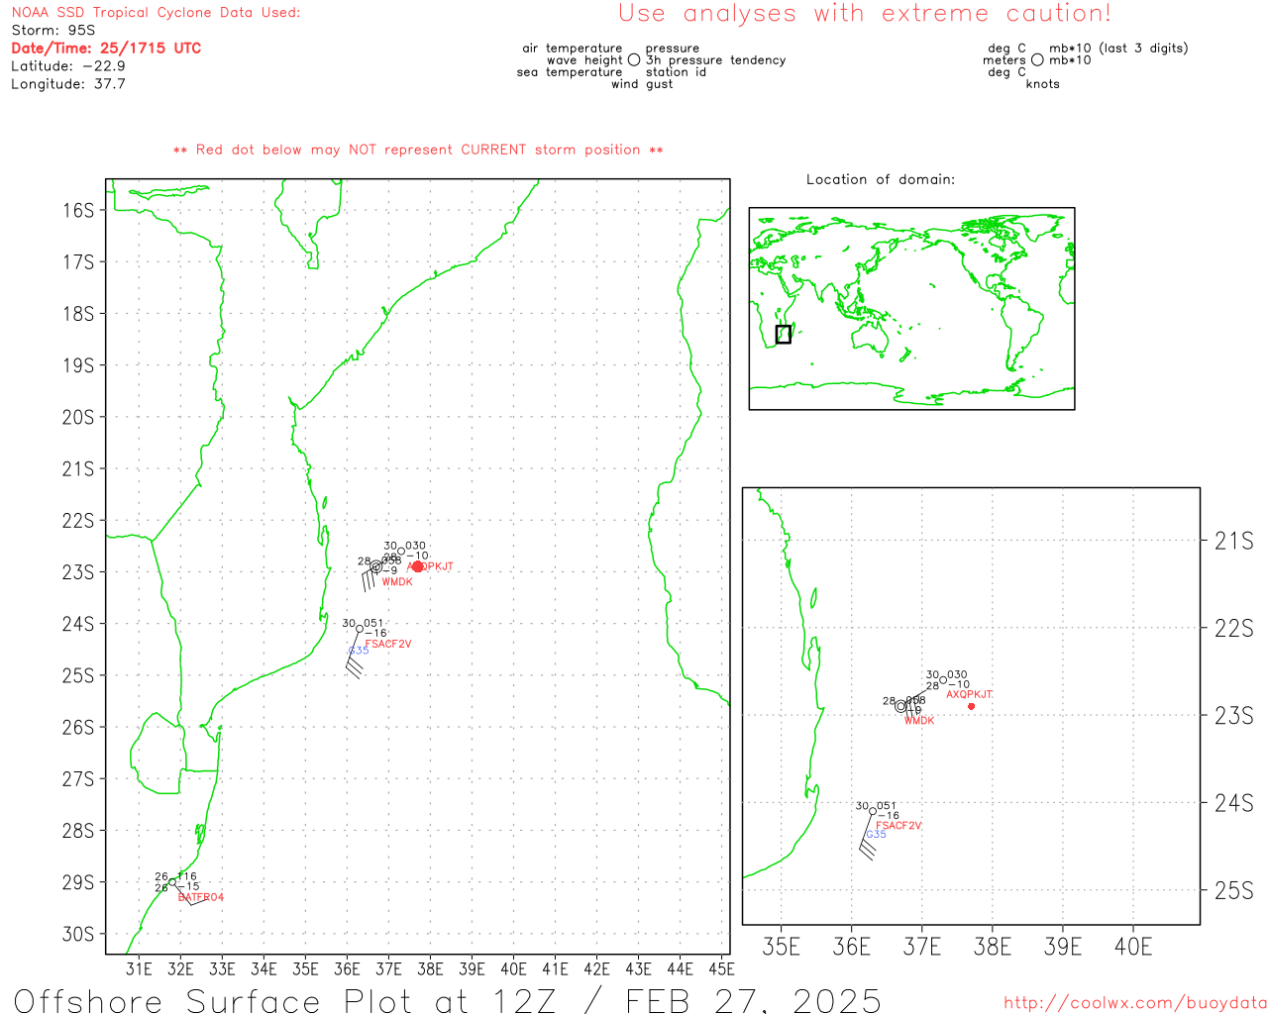
Task: Click the 'Use analyses with extreme caution!' warning
Action: (865, 14)
